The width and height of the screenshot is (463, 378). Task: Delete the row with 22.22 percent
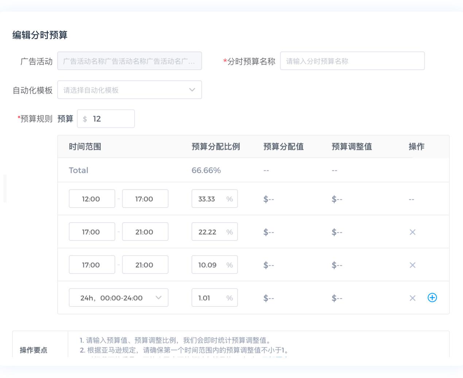412,232
